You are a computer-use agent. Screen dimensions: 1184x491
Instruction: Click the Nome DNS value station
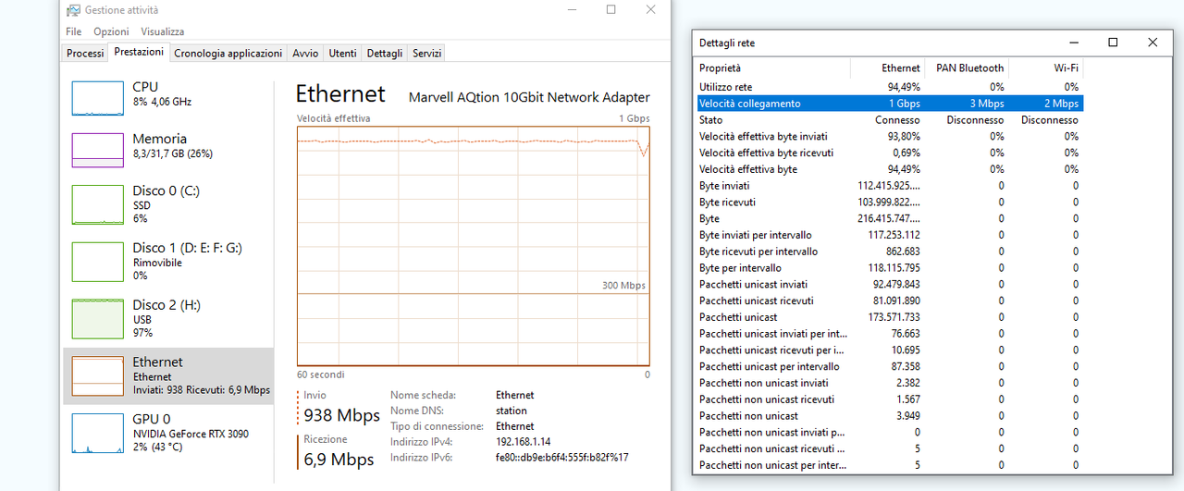point(512,411)
